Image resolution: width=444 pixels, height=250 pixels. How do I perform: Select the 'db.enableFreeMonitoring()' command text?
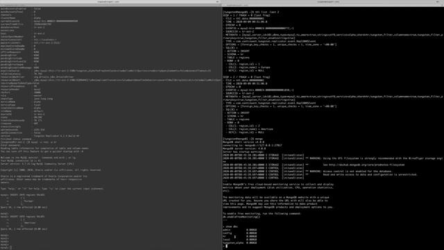click(x=241, y=217)
